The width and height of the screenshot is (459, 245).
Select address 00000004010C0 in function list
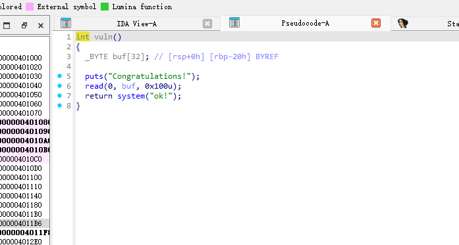point(21,159)
